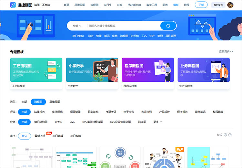Click hot search term 商务

(x=91, y=36)
